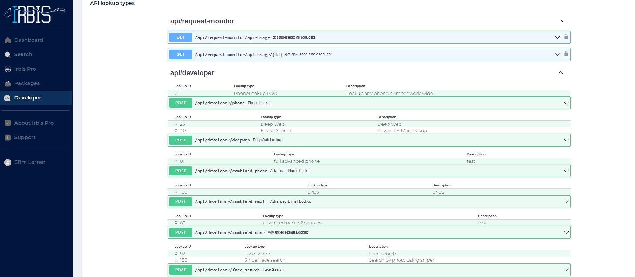Click POST button for face_search endpoint

181,270
